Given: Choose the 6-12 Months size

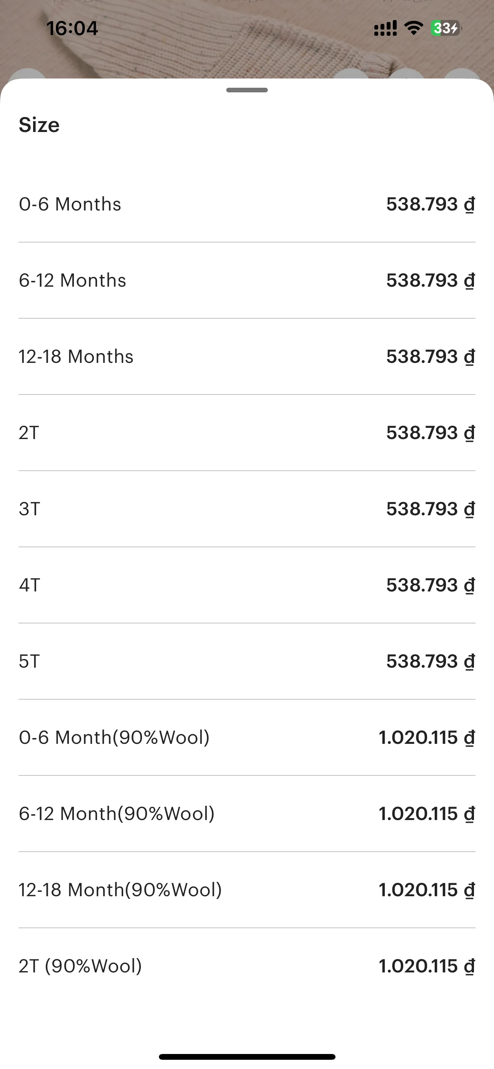Looking at the screenshot, I should pyautogui.click(x=247, y=280).
